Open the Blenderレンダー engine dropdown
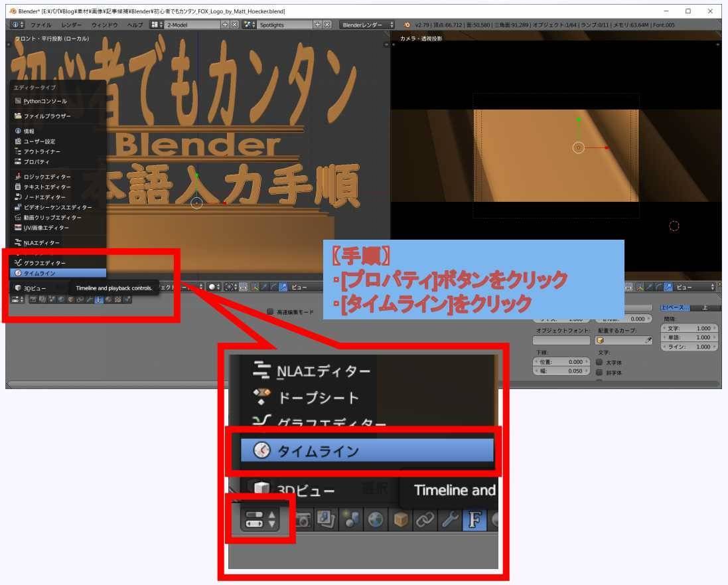Image resolution: width=728 pixels, height=585 pixels. pyautogui.click(x=367, y=25)
